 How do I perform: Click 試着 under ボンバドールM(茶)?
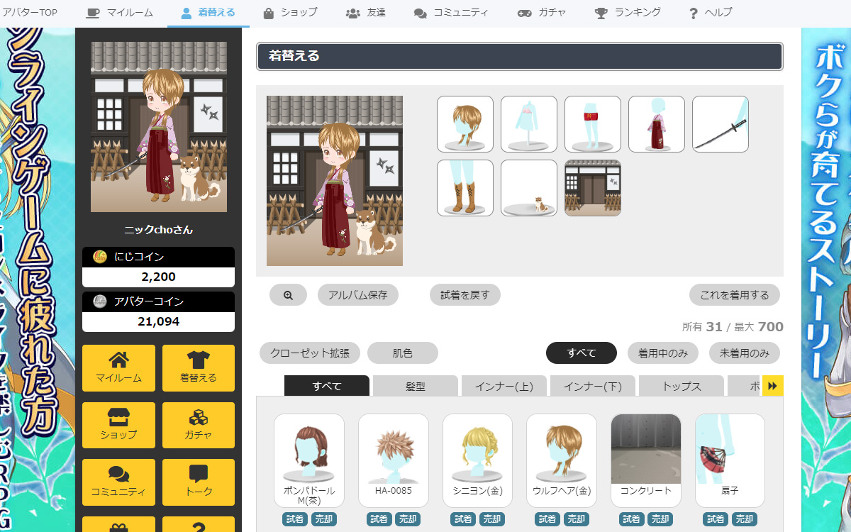pyautogui.click(x=296, y=519)
